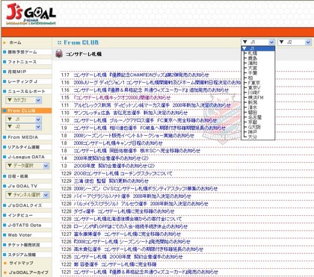314x277 pixels.
Task: Open the J'sGOALアーカイブ link
Action: pyautogui.click(x=28, y=273)
